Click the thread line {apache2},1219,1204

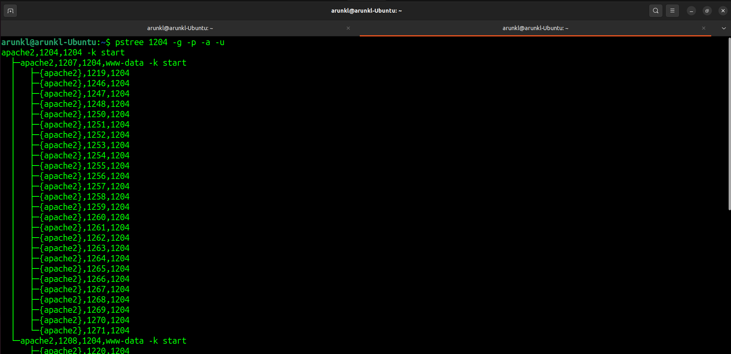pyautogui.click(x=84, y=73)
